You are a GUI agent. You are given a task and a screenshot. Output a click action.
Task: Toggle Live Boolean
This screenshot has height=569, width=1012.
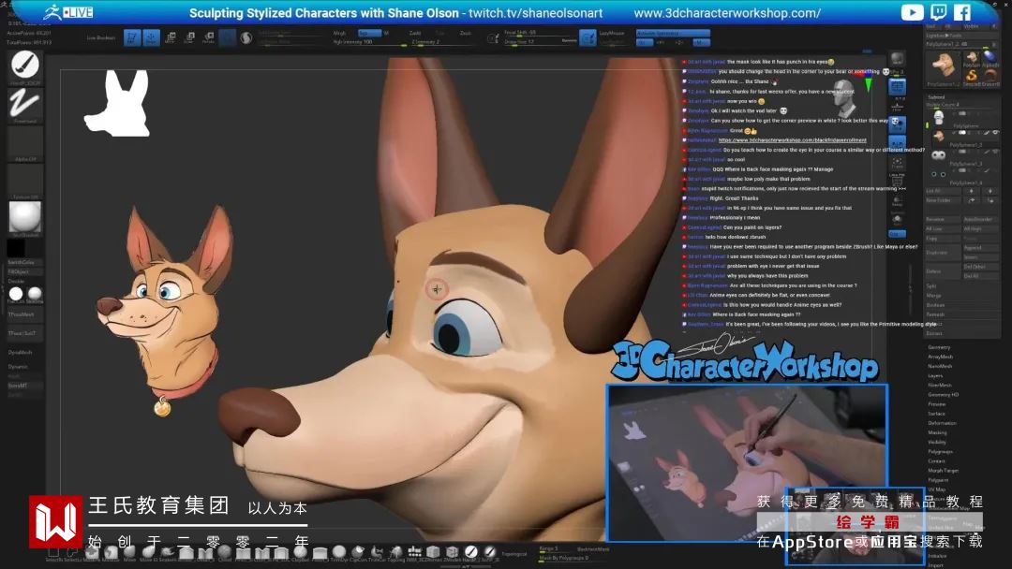100,38
